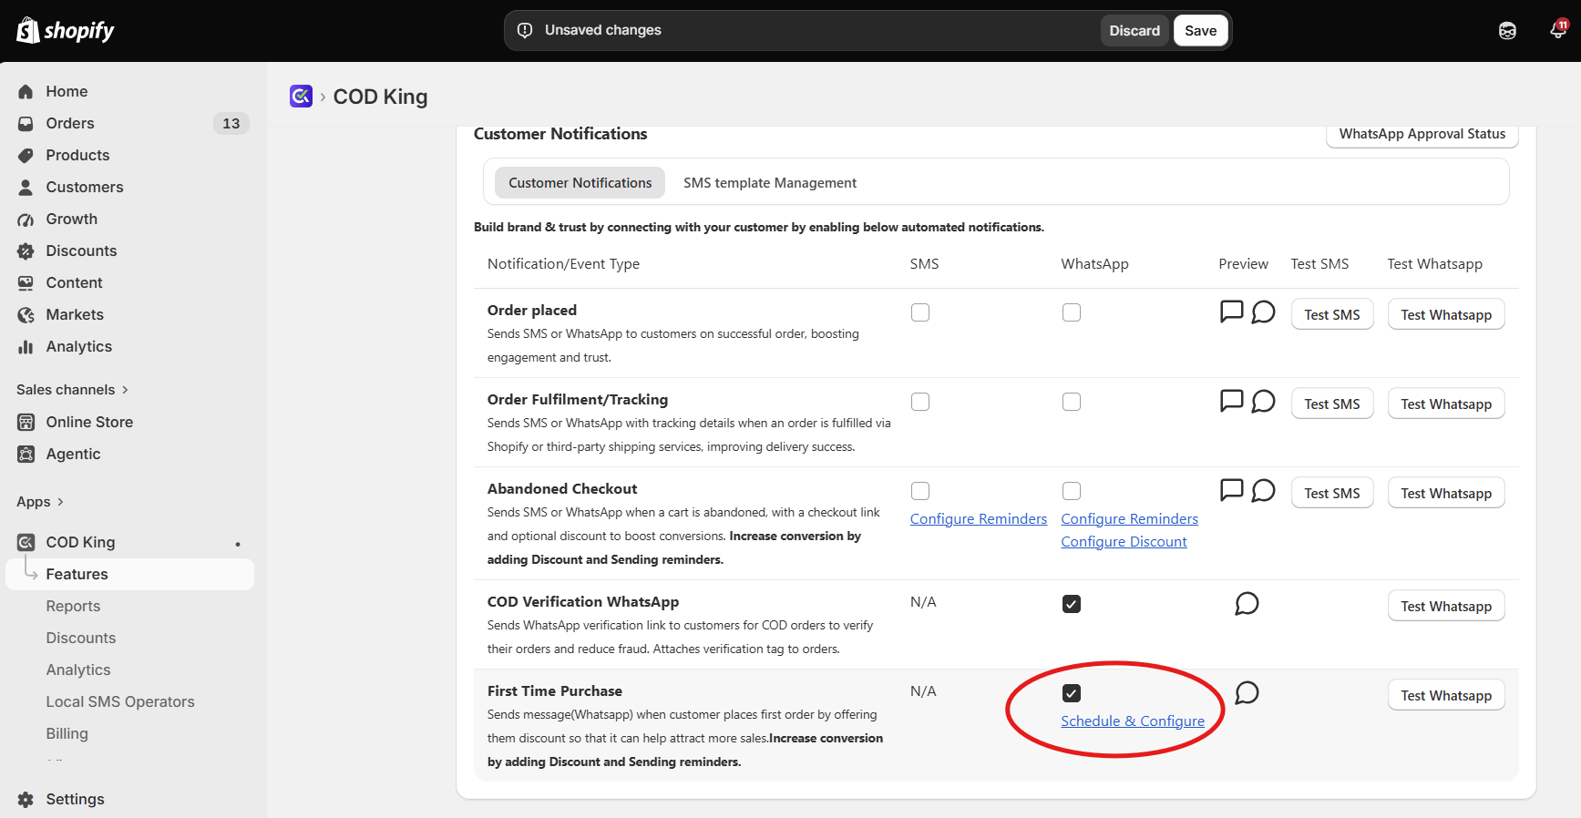
Task: Open Configure Discount link
Action: tap(1124, 542)
